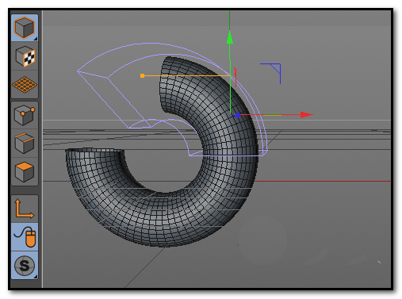Click the green Y-axis arrowhead

coord(230,37)
